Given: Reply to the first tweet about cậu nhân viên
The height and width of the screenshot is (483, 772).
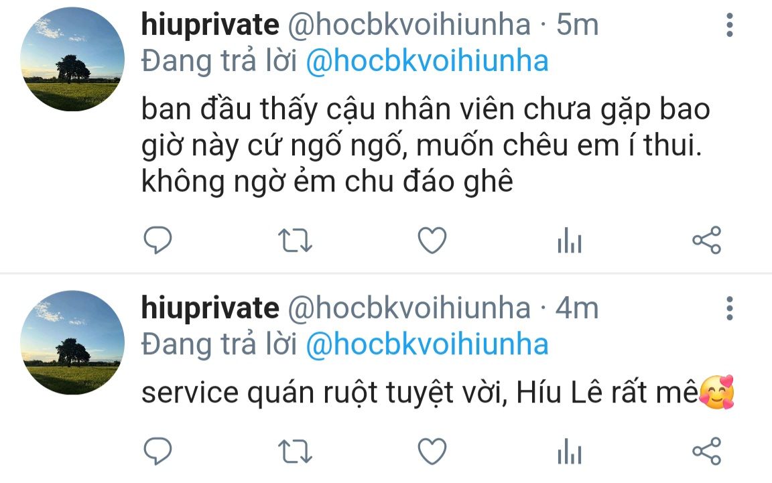Looking at the screenshot, I should tap(157, 240).
